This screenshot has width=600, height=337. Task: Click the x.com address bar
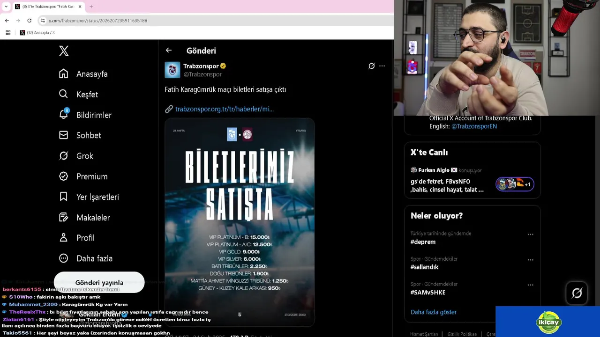tap(216, 21)
